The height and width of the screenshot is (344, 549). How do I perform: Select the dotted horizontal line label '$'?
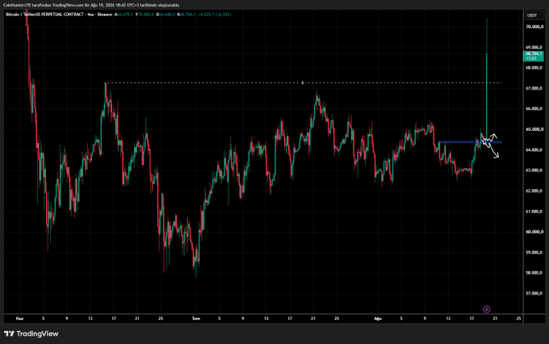(303, 82)
